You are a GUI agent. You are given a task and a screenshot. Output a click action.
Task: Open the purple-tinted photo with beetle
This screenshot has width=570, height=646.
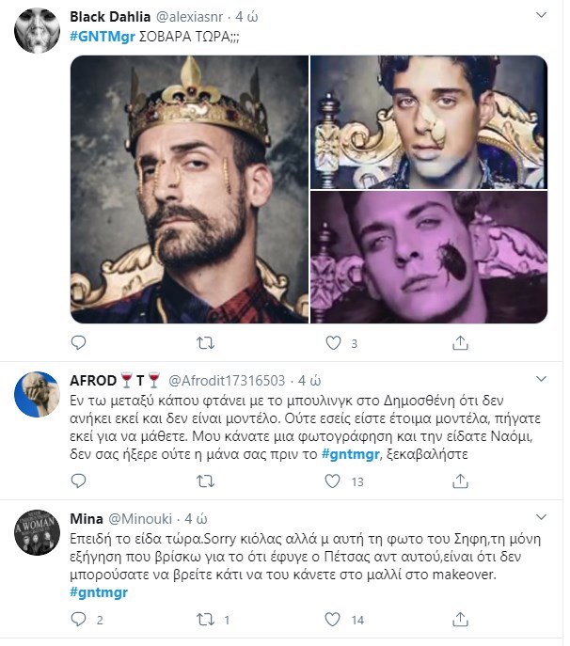click(429, 257)
